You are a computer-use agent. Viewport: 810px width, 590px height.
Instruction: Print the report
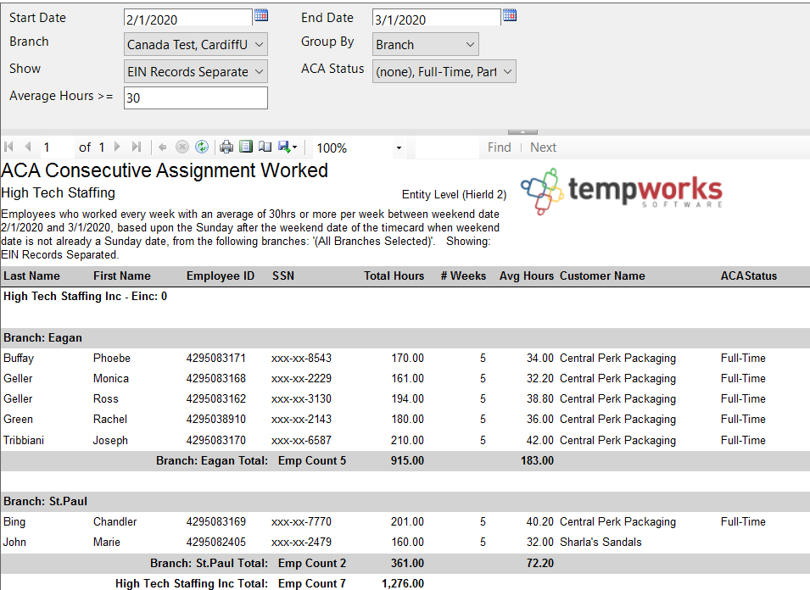click(226, 147)
